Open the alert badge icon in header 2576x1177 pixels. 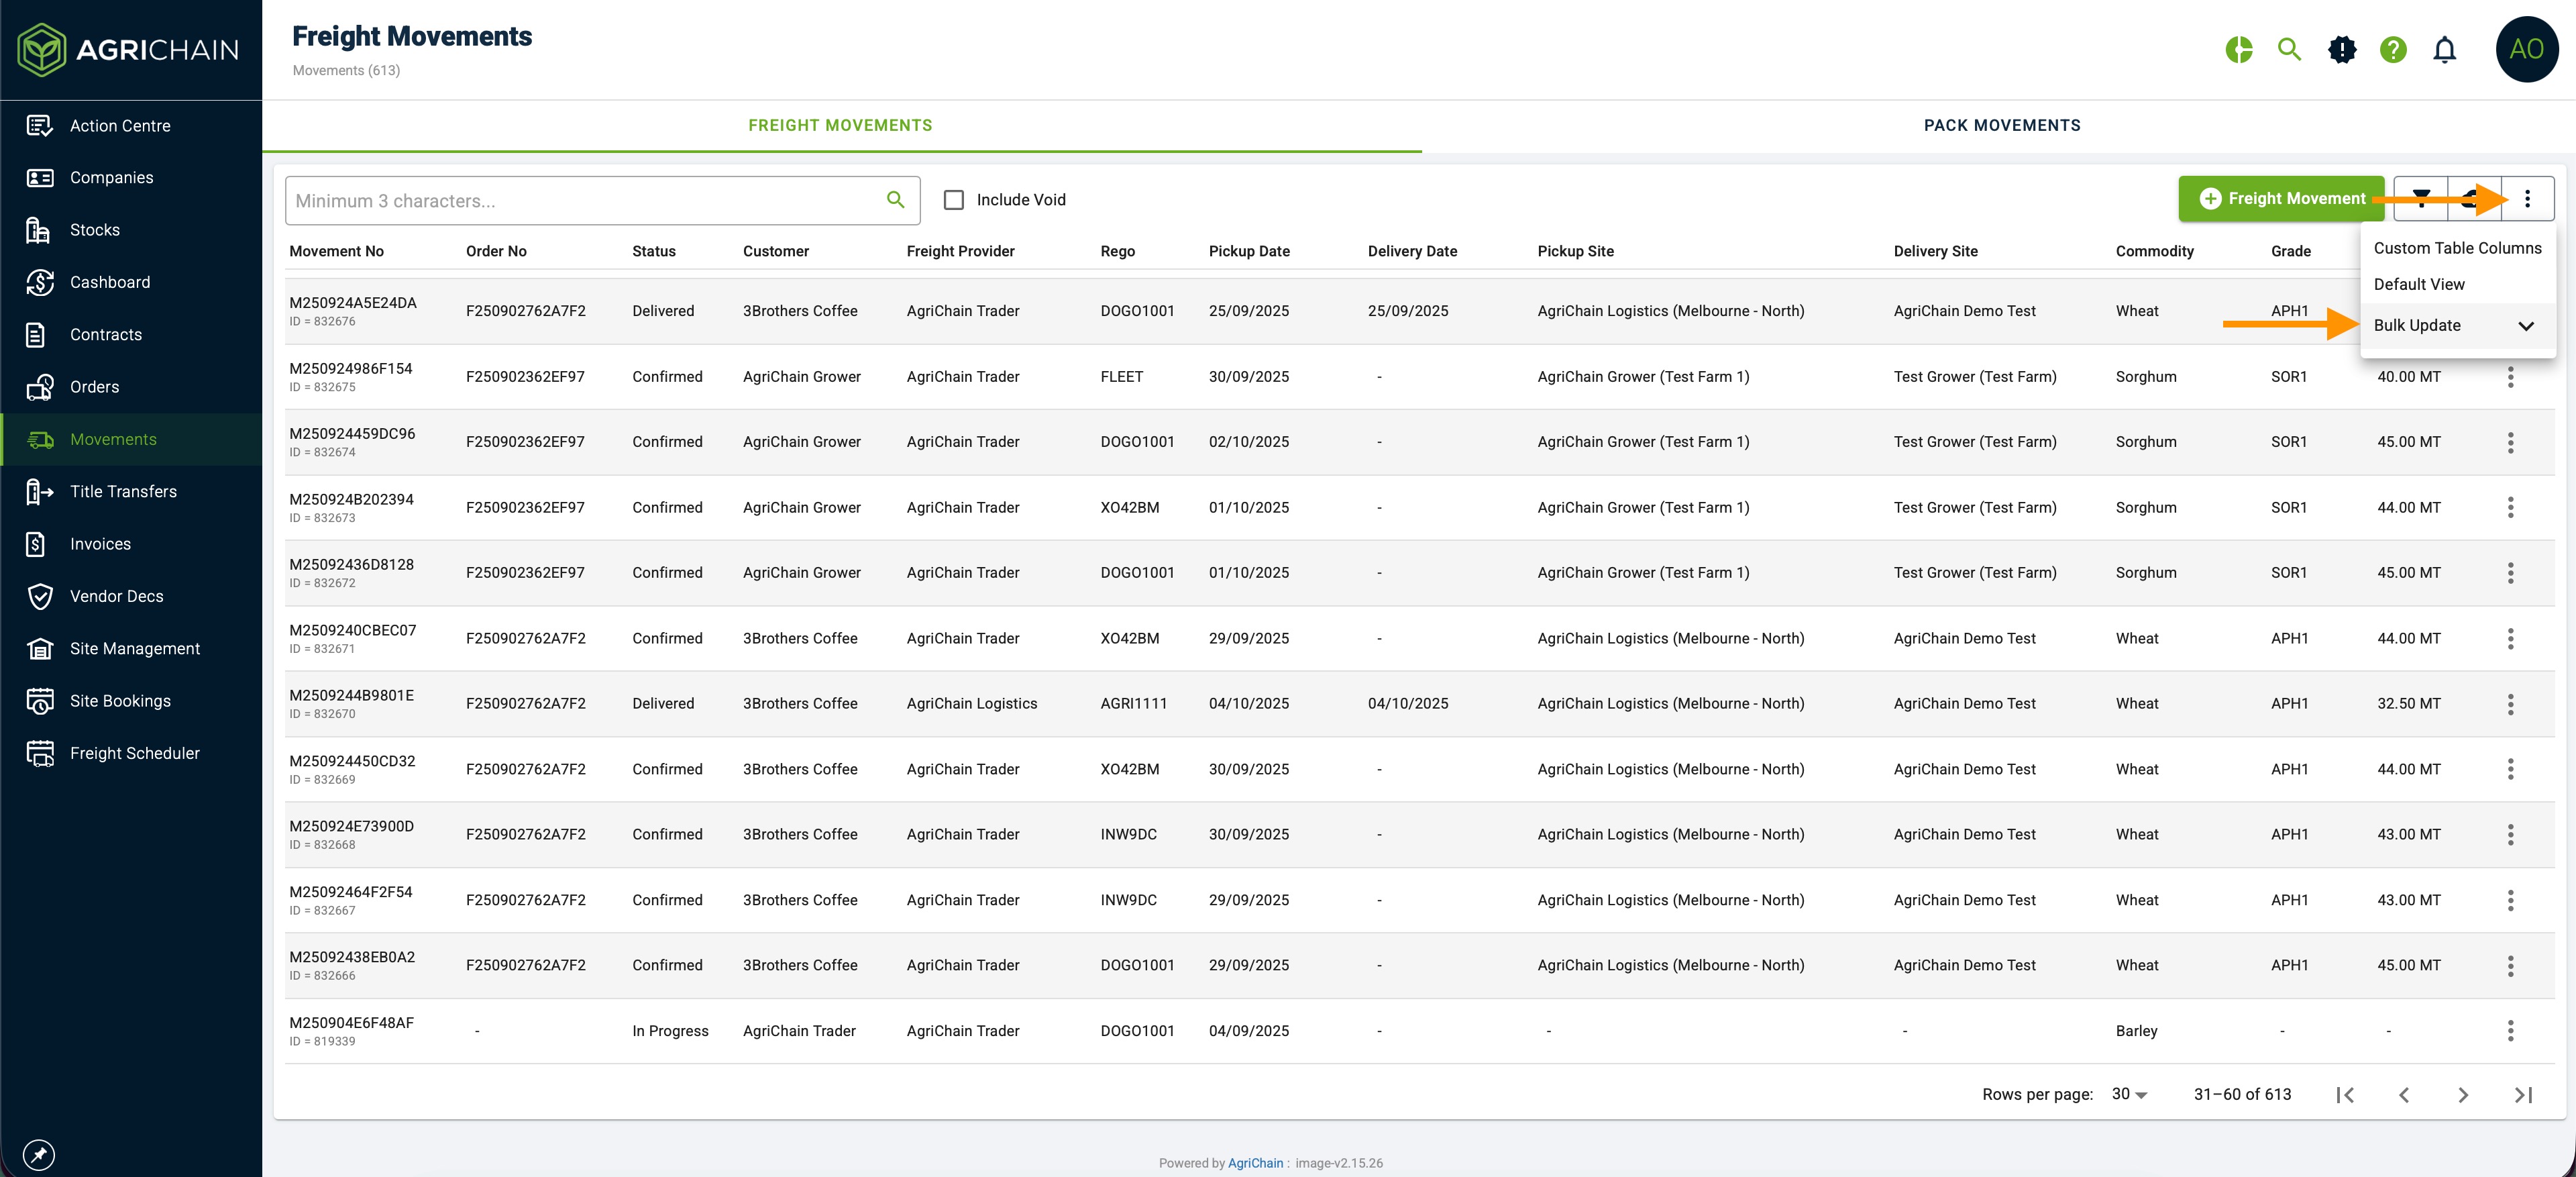2341,49
